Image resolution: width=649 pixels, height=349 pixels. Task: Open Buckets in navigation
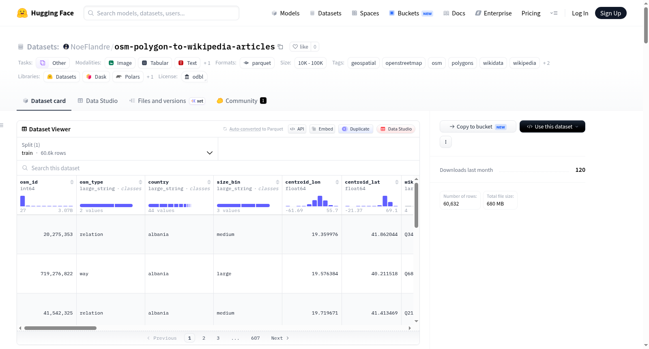(x=411, y=13)
